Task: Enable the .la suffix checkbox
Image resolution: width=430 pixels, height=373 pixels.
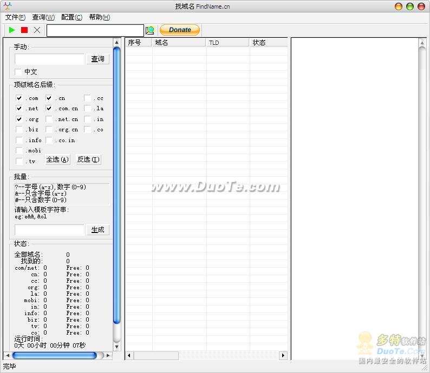Action: [x=88, y=108]
